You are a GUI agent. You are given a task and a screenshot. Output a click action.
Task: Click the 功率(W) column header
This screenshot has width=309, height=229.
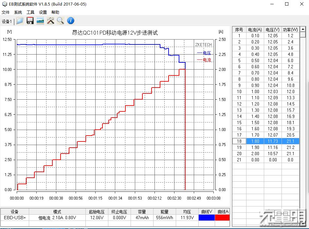point(290,30)
